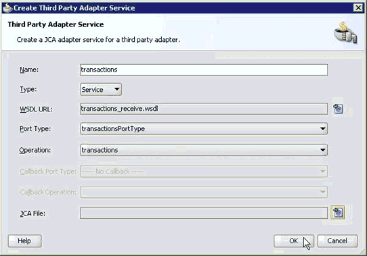Viewport: 367px width, 256px height.
Task: Click the adapter icon in title bar
Action: coord(7,7)
